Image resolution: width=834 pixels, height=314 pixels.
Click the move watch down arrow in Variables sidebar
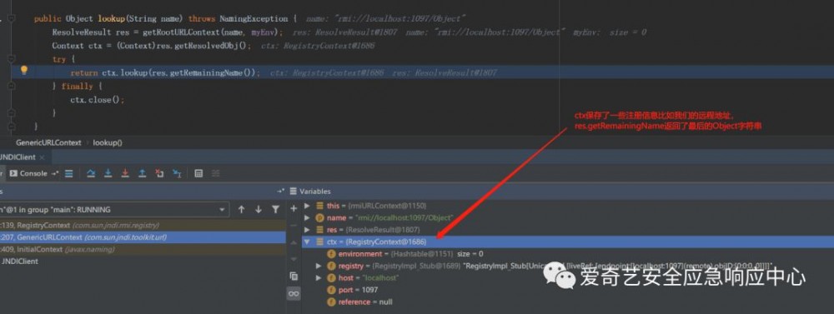[x=293, y=259]
